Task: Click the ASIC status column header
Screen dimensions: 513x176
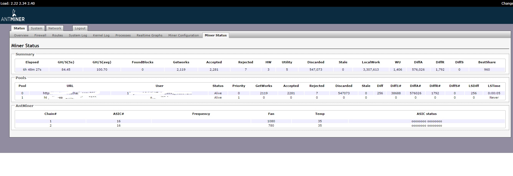Action: (426, 114)
